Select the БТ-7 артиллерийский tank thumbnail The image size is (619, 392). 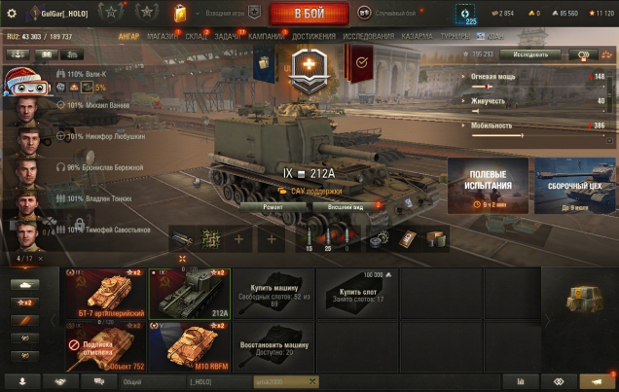106,294
